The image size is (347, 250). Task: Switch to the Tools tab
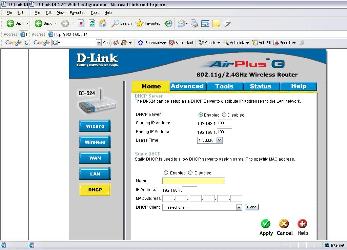224,86
